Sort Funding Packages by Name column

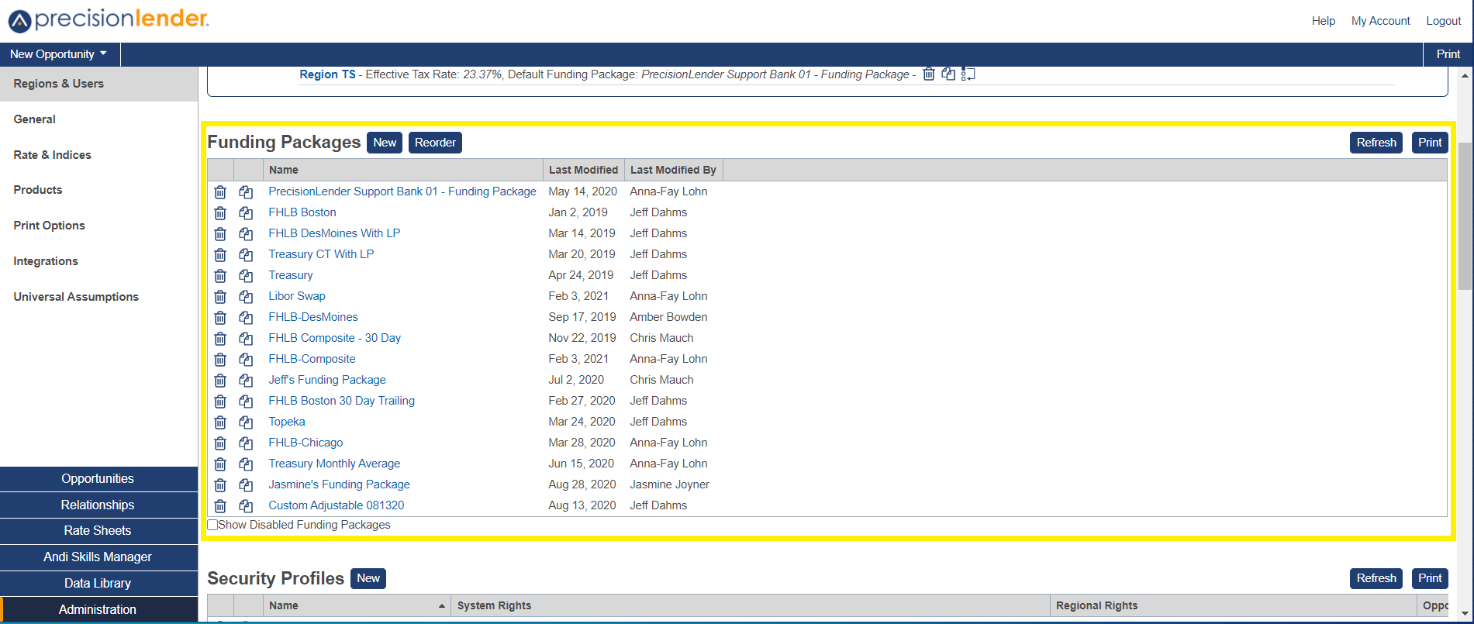point(403,170)
